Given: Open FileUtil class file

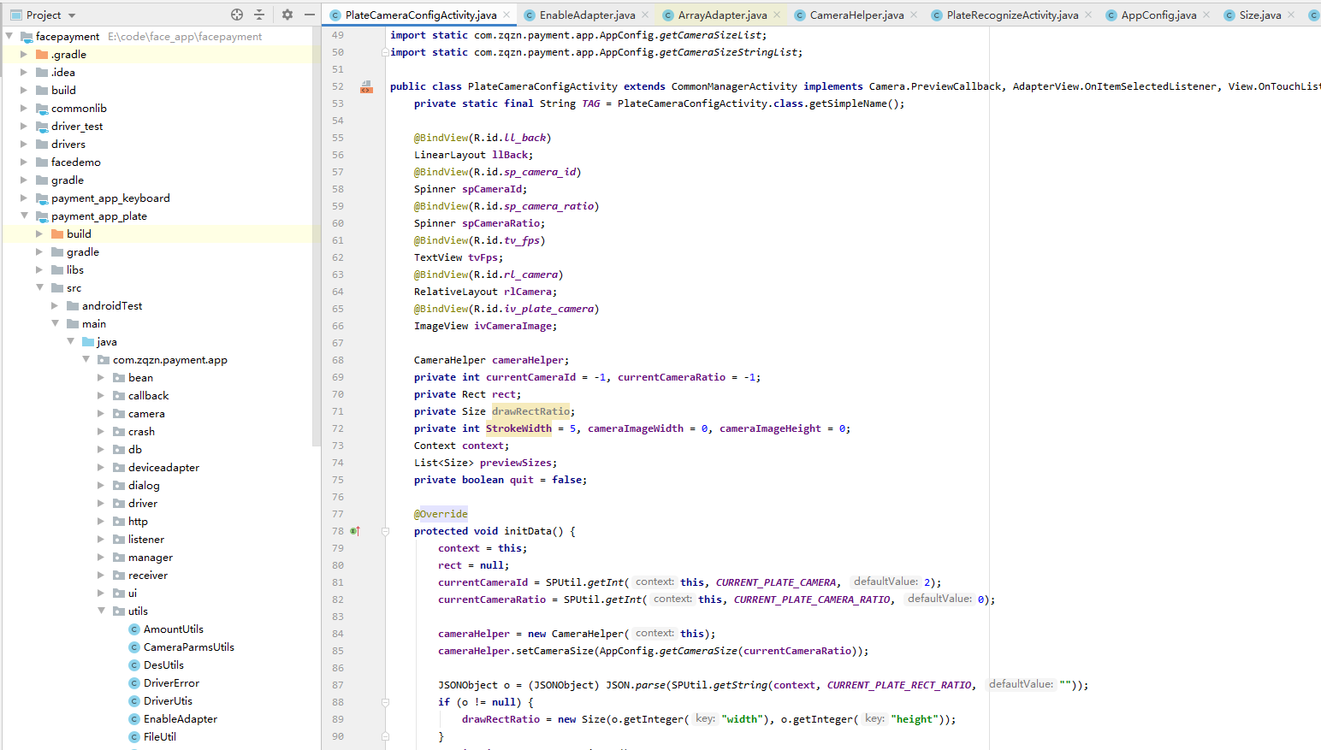Looking at the screenshot, I should 159,736.
